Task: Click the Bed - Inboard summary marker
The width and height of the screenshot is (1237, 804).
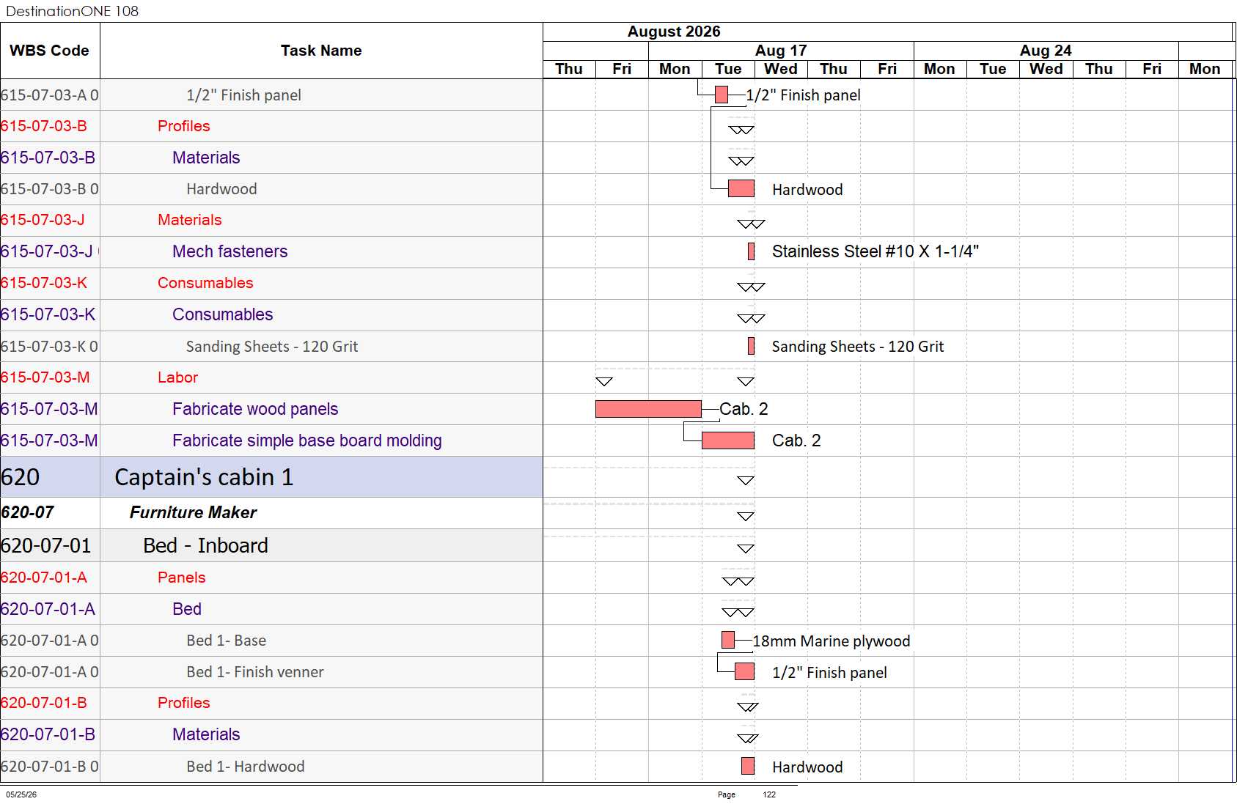Action: coord(746,549)
